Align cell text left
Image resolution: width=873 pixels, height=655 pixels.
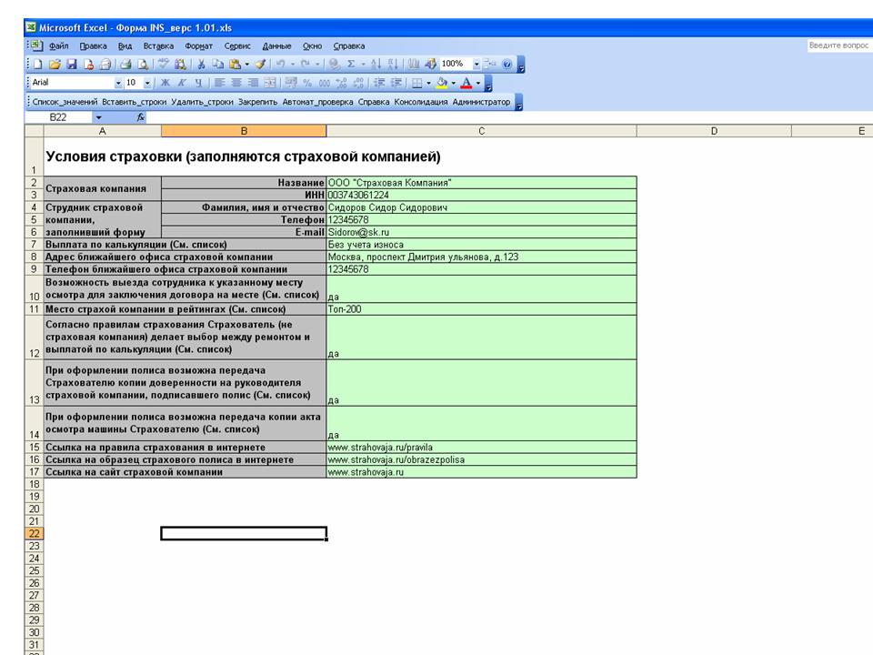coord(220,83)
